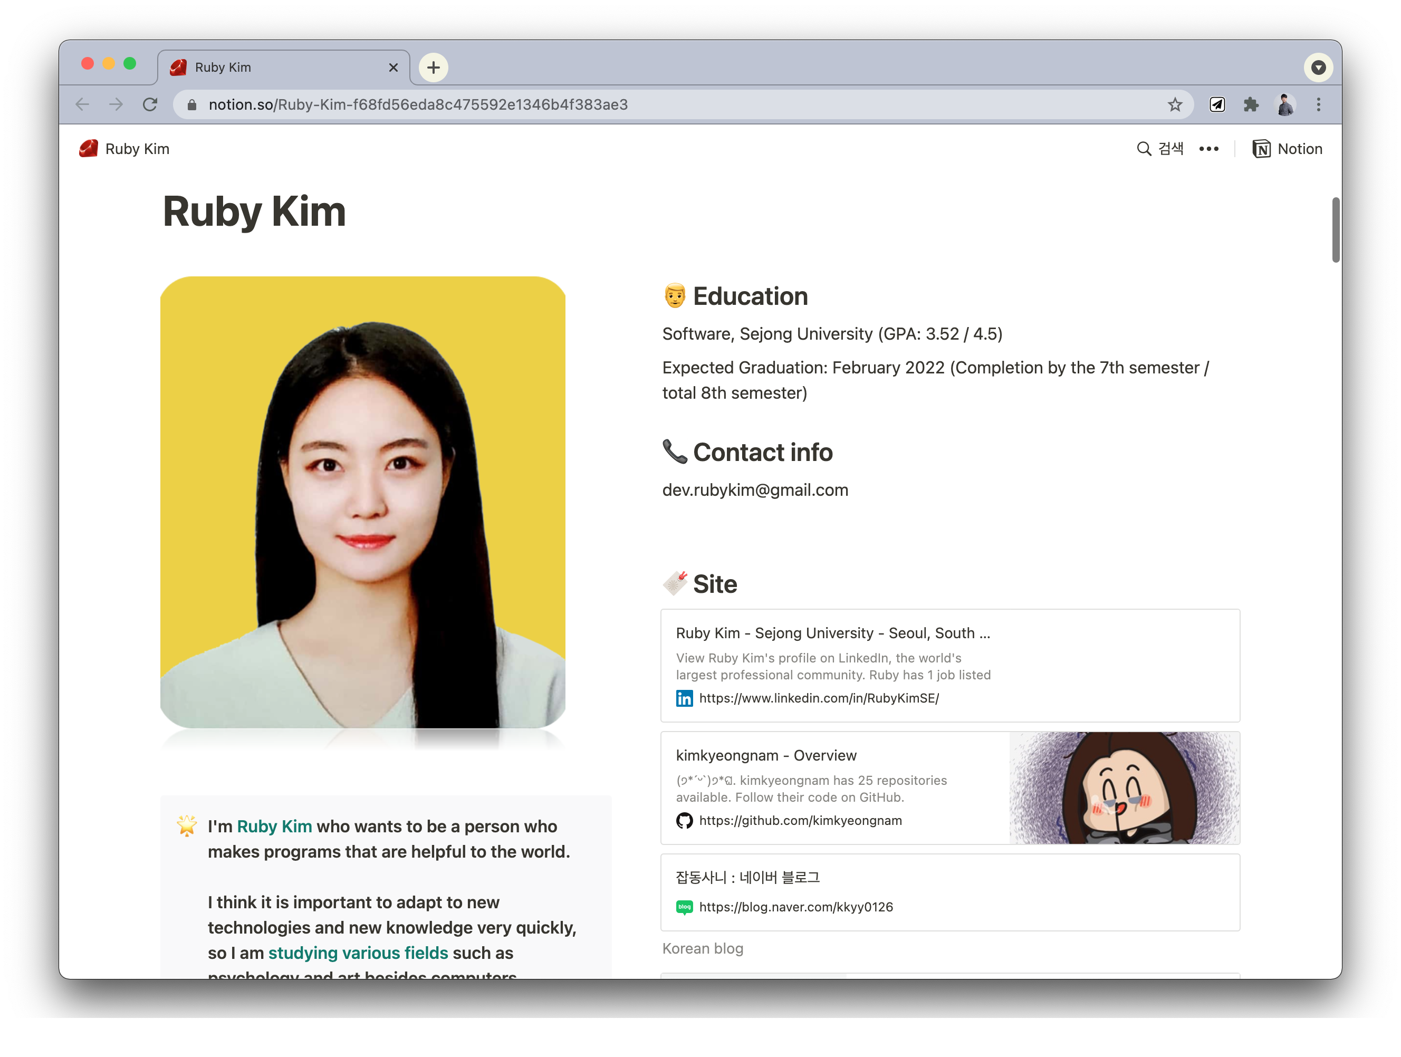This screenshot has width=1401, height=1057.
Task: Click the page vertical scrollbar thumb
Action: point(1336,229)
